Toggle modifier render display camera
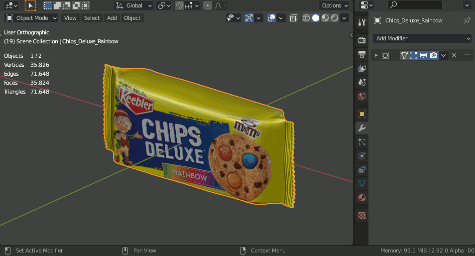This screenshot has width=475, height=256. coord(434,55)
